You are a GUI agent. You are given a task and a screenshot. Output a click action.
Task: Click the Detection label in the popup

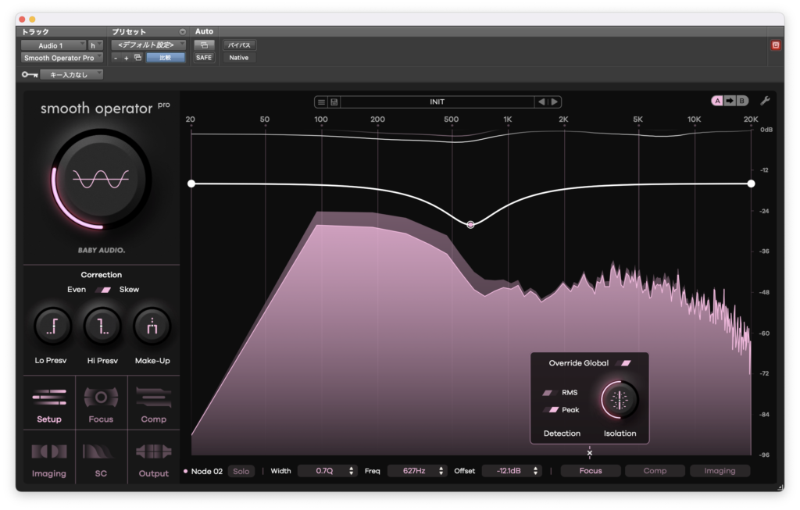click(562, 433)
